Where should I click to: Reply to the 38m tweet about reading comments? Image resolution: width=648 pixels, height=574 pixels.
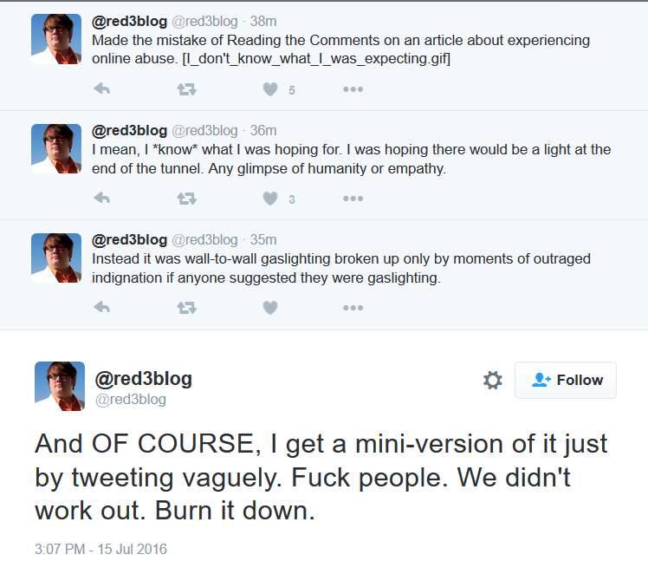tap(102, 89)
